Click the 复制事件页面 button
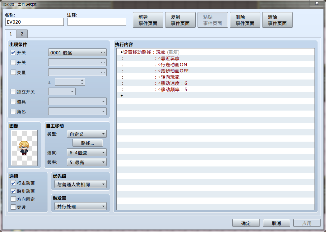Screen dimensions: 326x232 (x=180, y=20)
